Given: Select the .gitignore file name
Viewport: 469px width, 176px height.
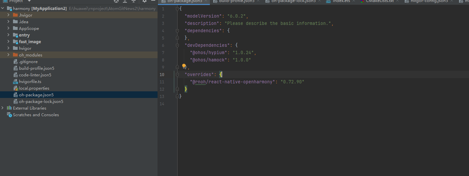Looking at the screenshot, I should coord(28,62).
